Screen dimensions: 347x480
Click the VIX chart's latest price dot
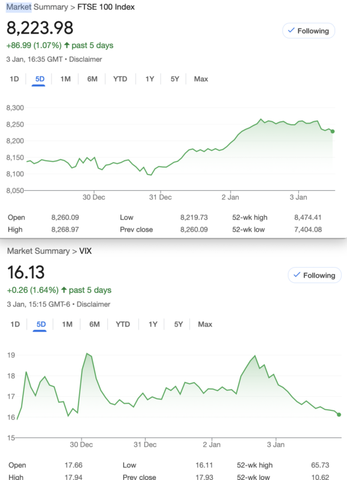339,415
